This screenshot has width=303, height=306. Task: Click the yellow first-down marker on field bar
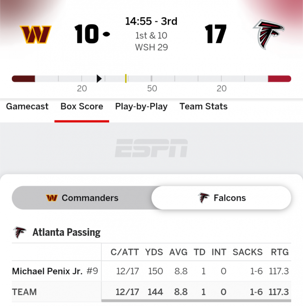coord(126,79)
